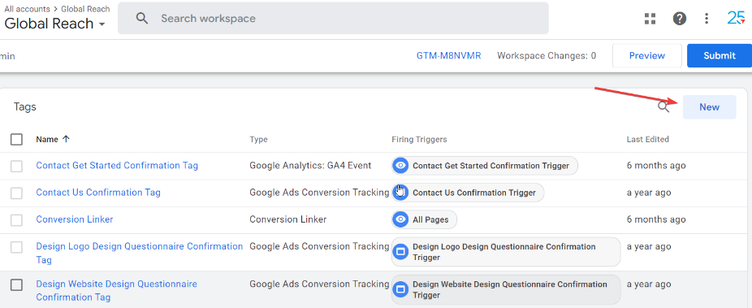Open the GTM-M8NVMR container ID link

(x=448, y=55)
